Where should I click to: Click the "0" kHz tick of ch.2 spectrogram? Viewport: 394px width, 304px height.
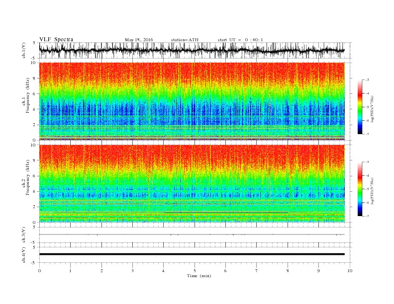point(35,223)
